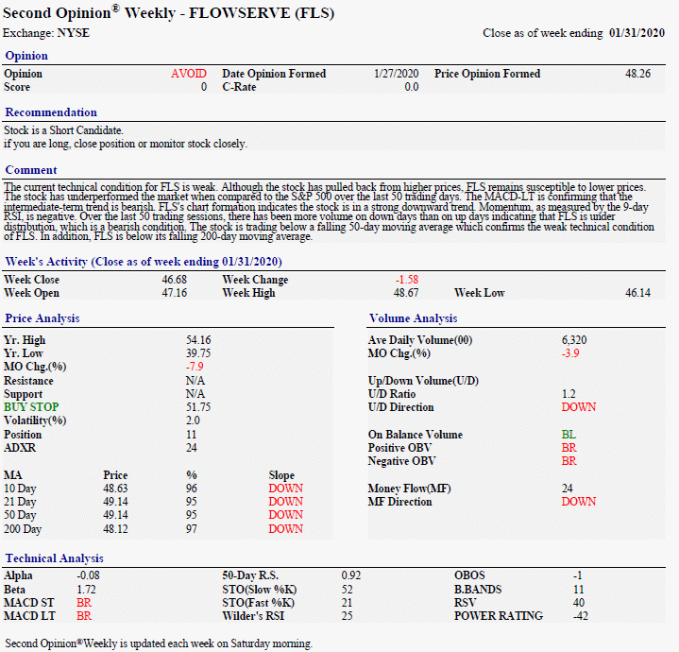Click the 'updated each week on Saturday' footer note
This screenshot has width=679, height=652.
159,643
